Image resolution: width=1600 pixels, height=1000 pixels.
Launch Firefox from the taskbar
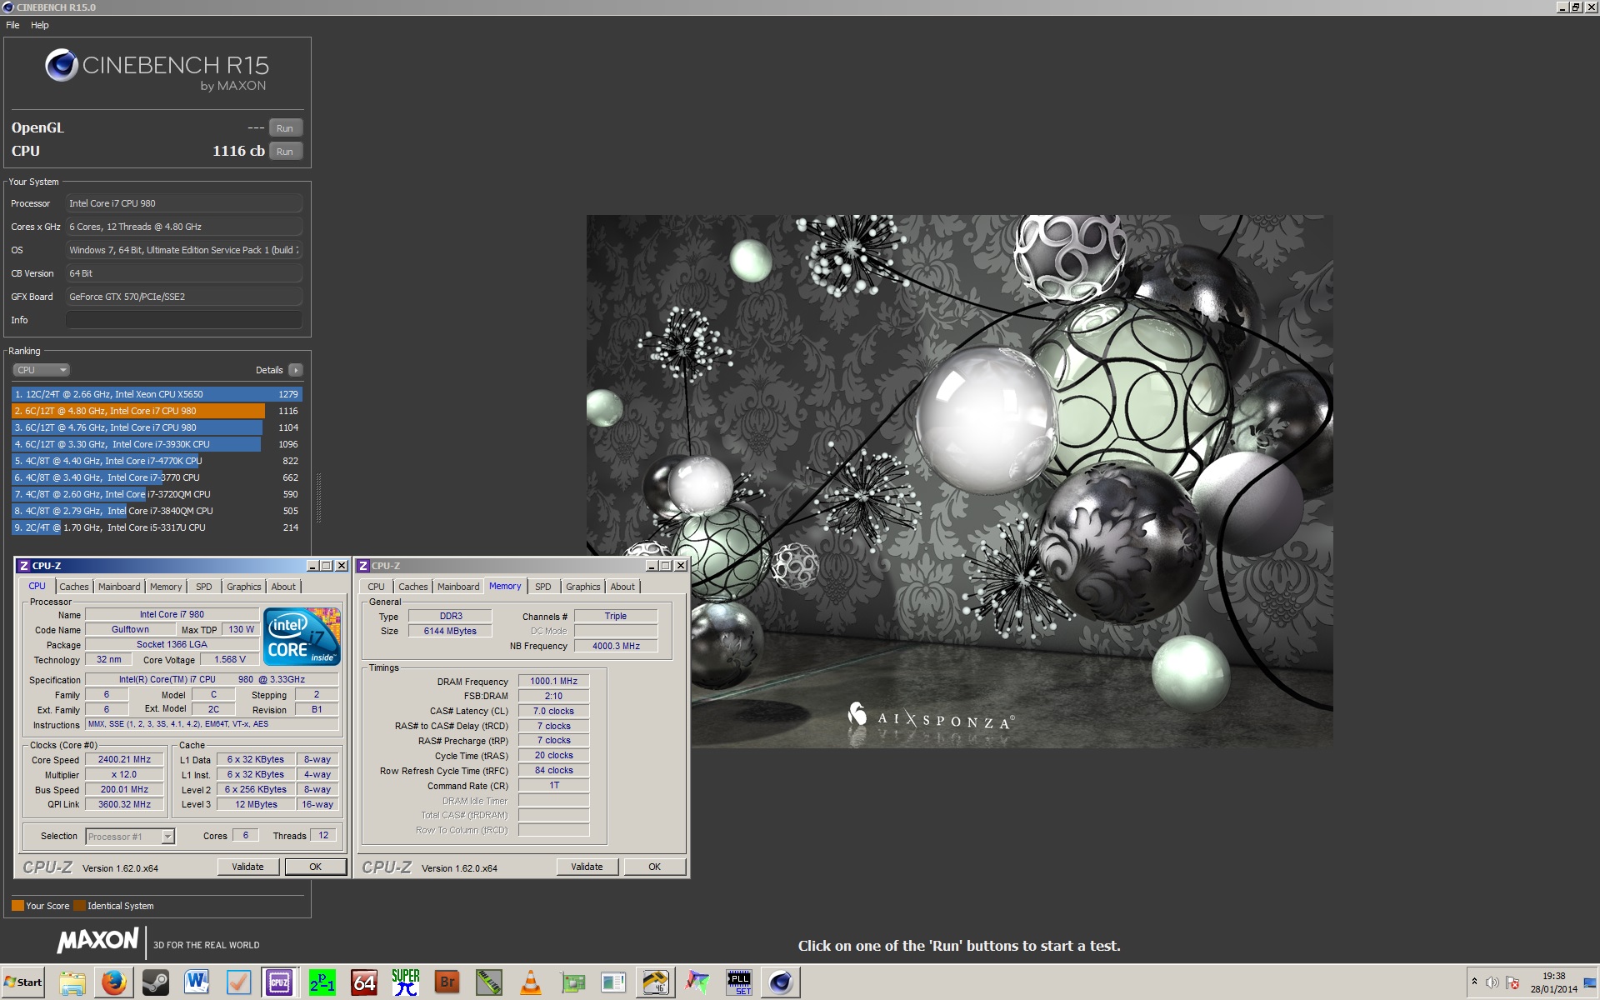tap(114, 982)
